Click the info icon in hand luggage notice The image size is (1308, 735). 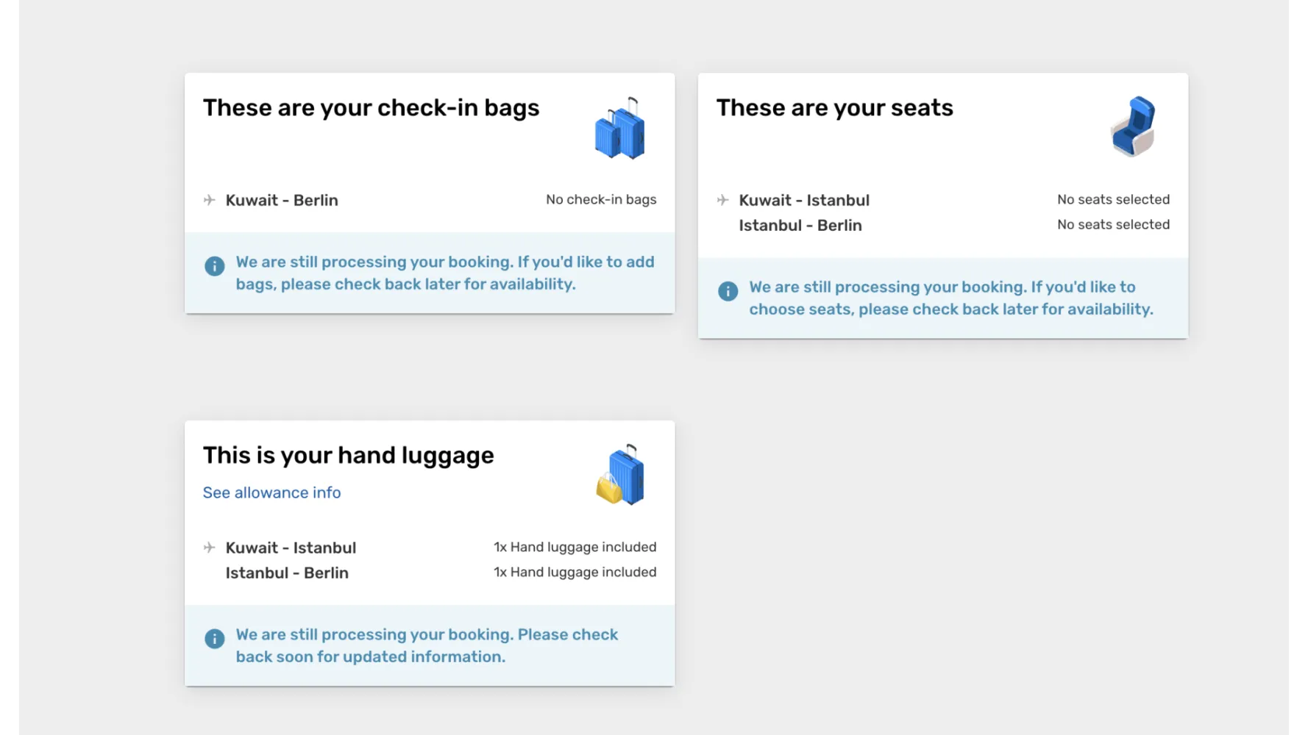tap(214, 639)
